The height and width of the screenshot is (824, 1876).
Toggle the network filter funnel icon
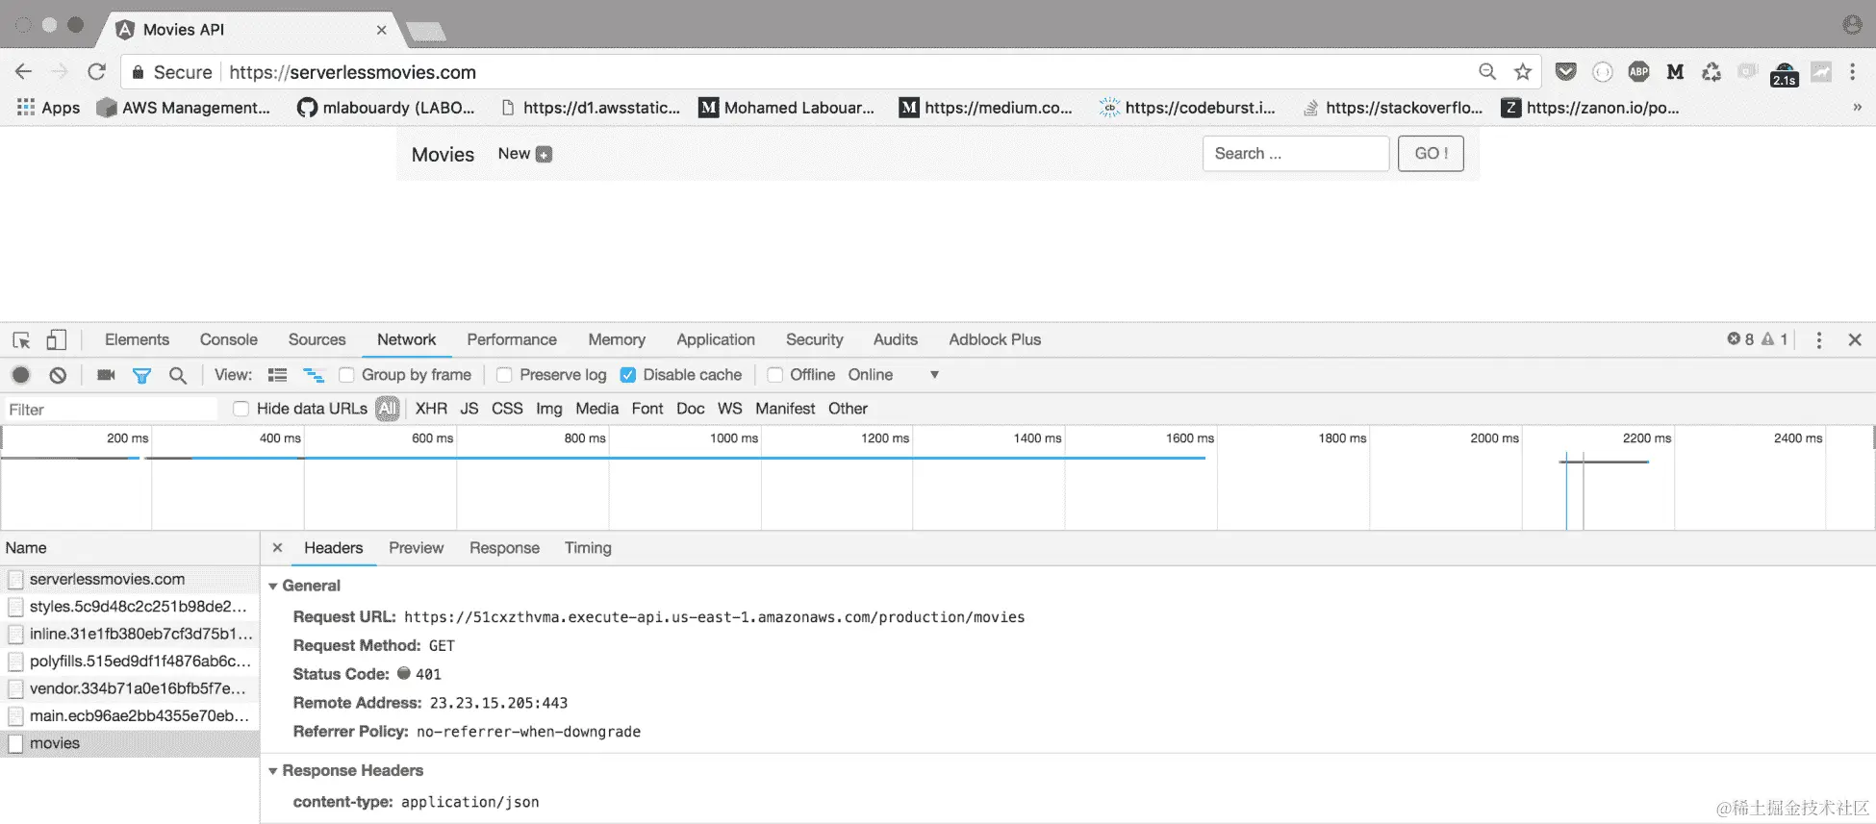(141, 375)
